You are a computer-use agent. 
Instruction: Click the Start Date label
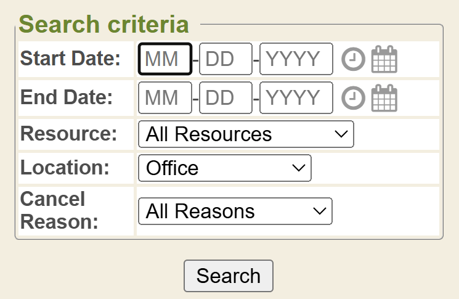pyautogui.click(x=71, y=59)
